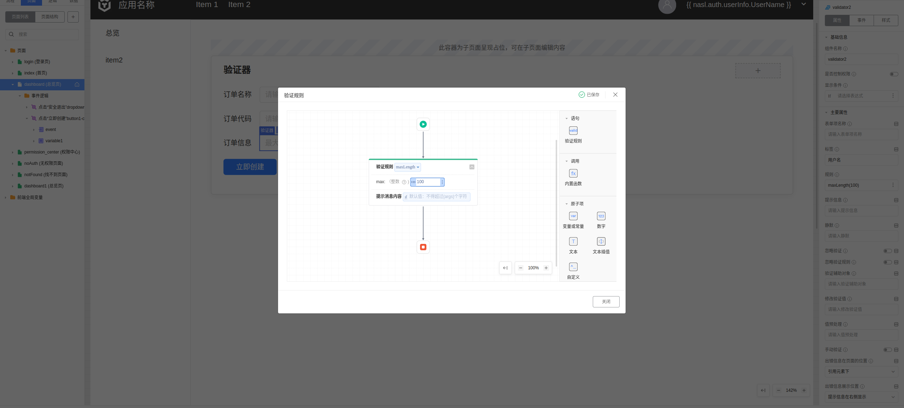The height and width of the screenshot is (408, 904).
Task: Switch to the 页面列表 tab
Action: (x=20, y=17)
